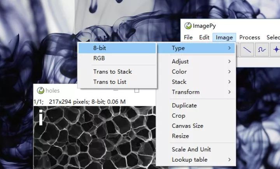Expand the Transform submenu
The height and width of the screenshot is (169, 280).
click(x=196, y=92)
